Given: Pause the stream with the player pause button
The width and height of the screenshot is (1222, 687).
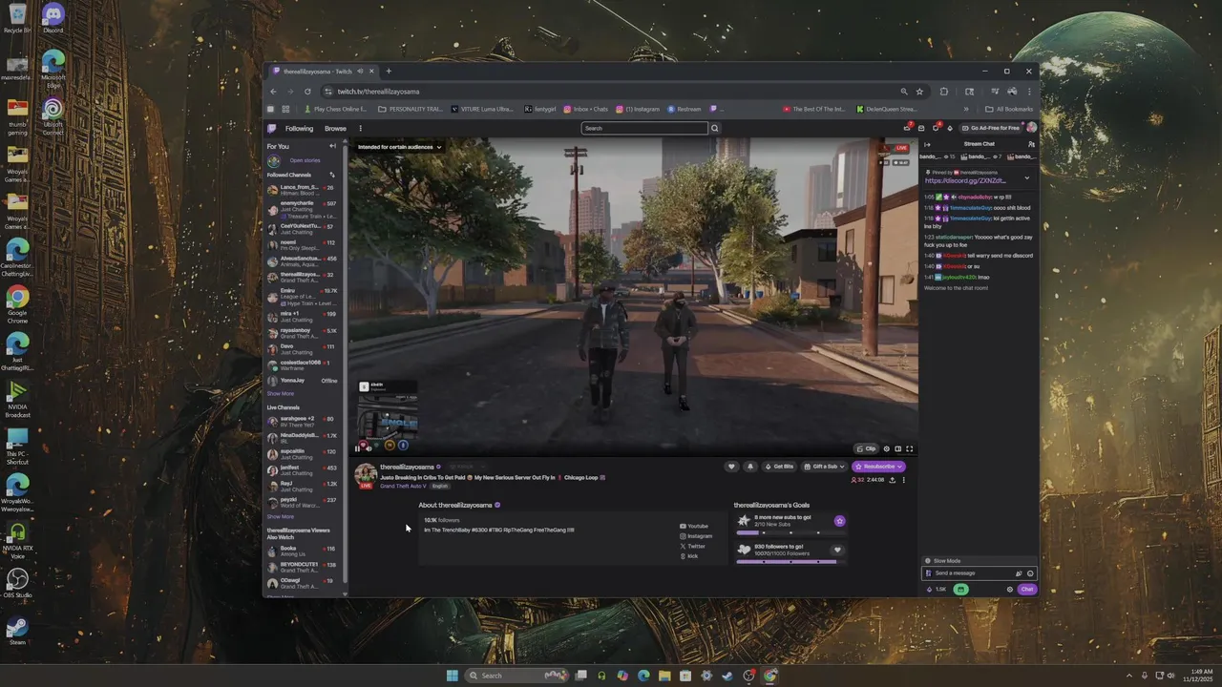Looking at the screenshot, I should [x=358, y=448].
